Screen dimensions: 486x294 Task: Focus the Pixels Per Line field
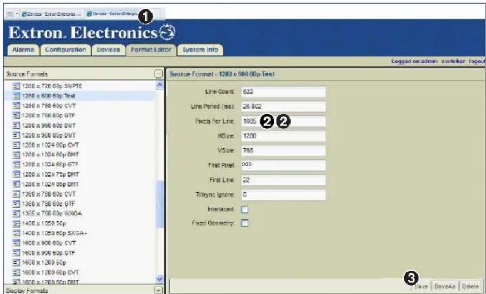[x=283, y=121]
